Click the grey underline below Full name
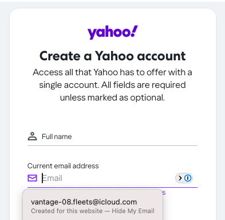Image resolution: width=225 pixels, height=220 pixels. (112, 145)
